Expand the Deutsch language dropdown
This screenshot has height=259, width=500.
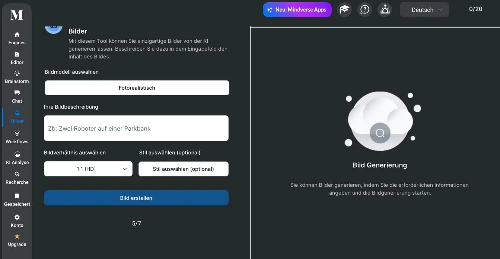click(x=424, y=10)
